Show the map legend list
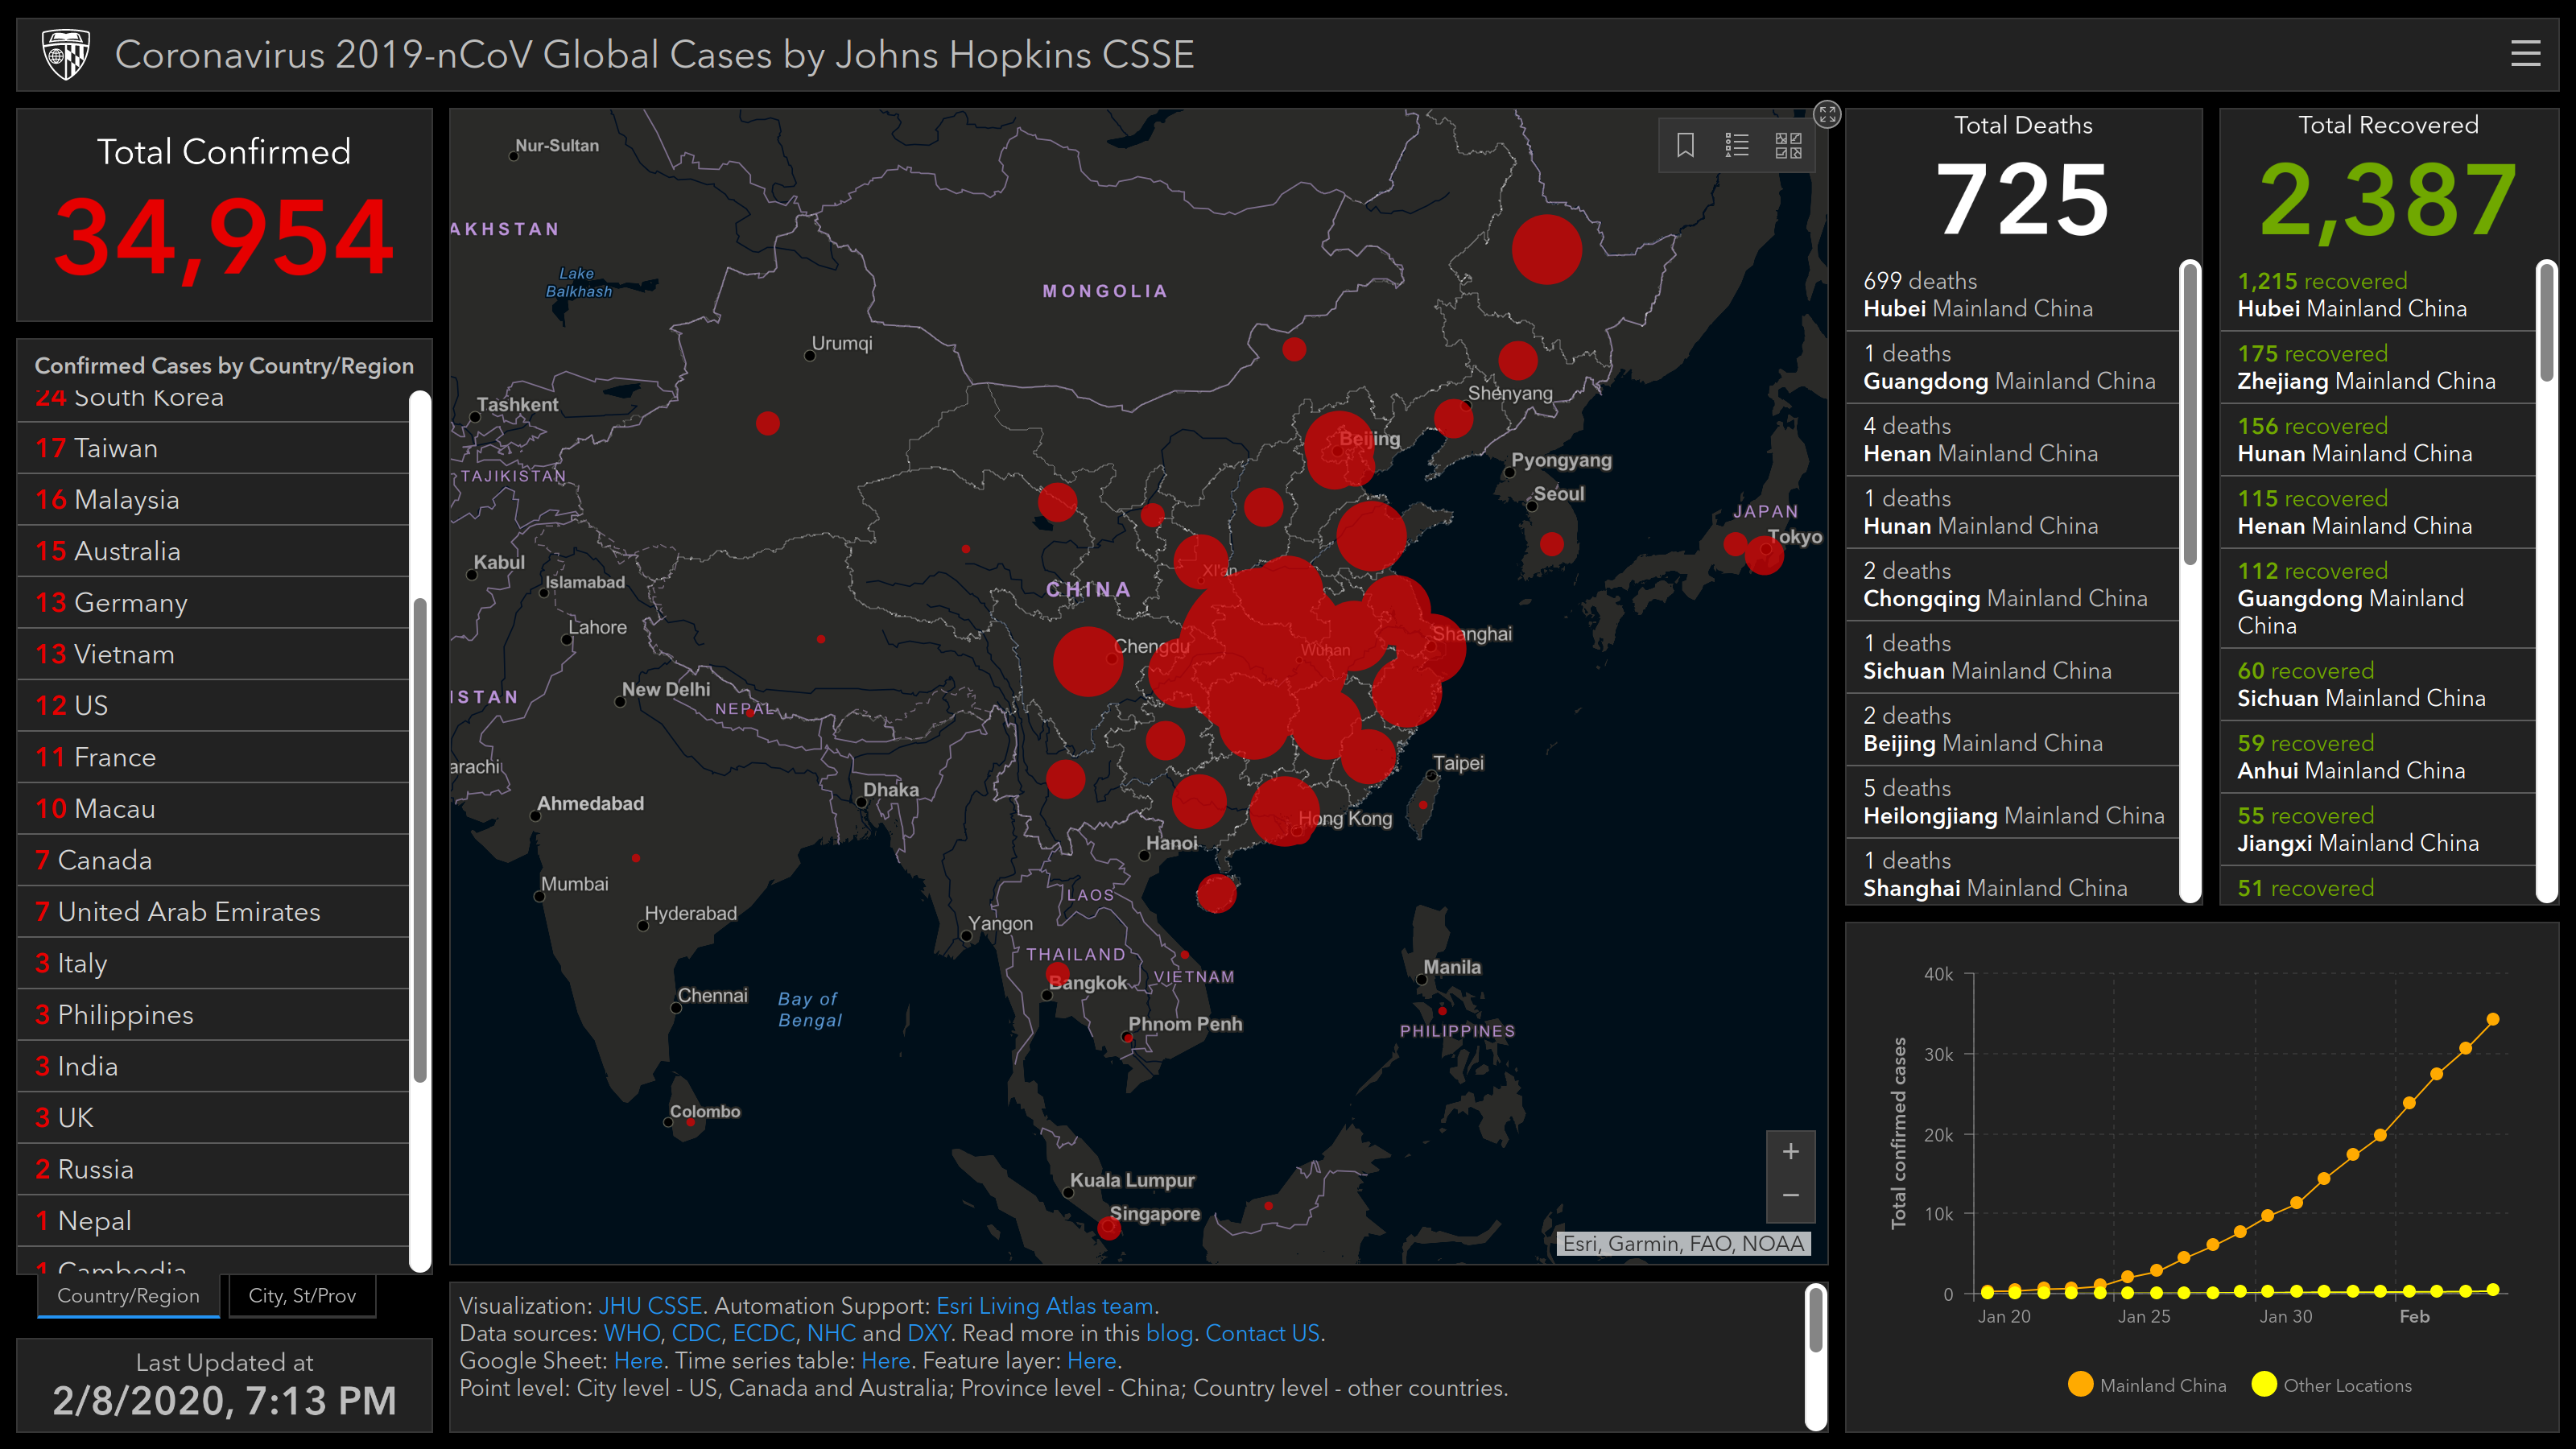The width and height of the screenshot is (2576, 1449). [x=1737, y=146]
